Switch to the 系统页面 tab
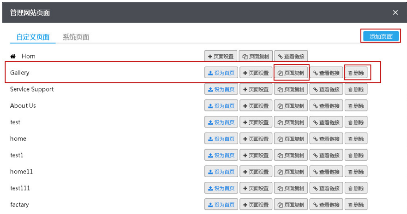This screenshot has height=214, width=407. 76,37
